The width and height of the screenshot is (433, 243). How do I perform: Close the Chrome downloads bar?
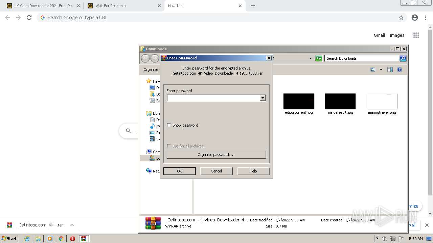pyautogui.click(x=427, y=225)
